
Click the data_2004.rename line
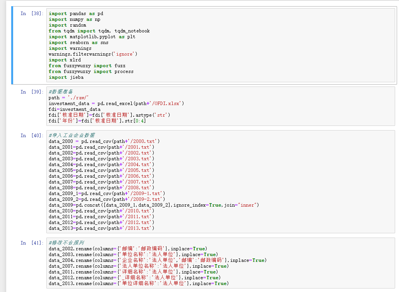pos(157,260)
